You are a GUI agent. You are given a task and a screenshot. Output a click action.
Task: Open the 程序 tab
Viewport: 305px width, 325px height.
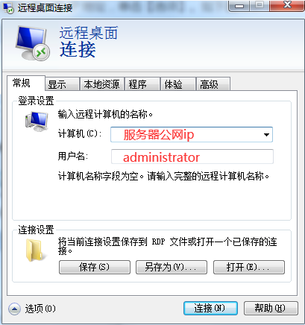click(x=142, y=84)
